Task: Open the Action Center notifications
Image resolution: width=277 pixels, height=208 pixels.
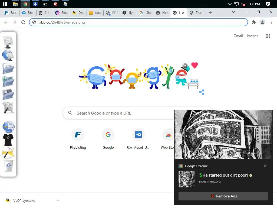Action: [x=268, y=4]
